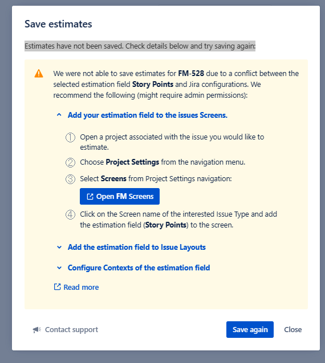Open the Configure Contexts of the estimation field heading

139,268
